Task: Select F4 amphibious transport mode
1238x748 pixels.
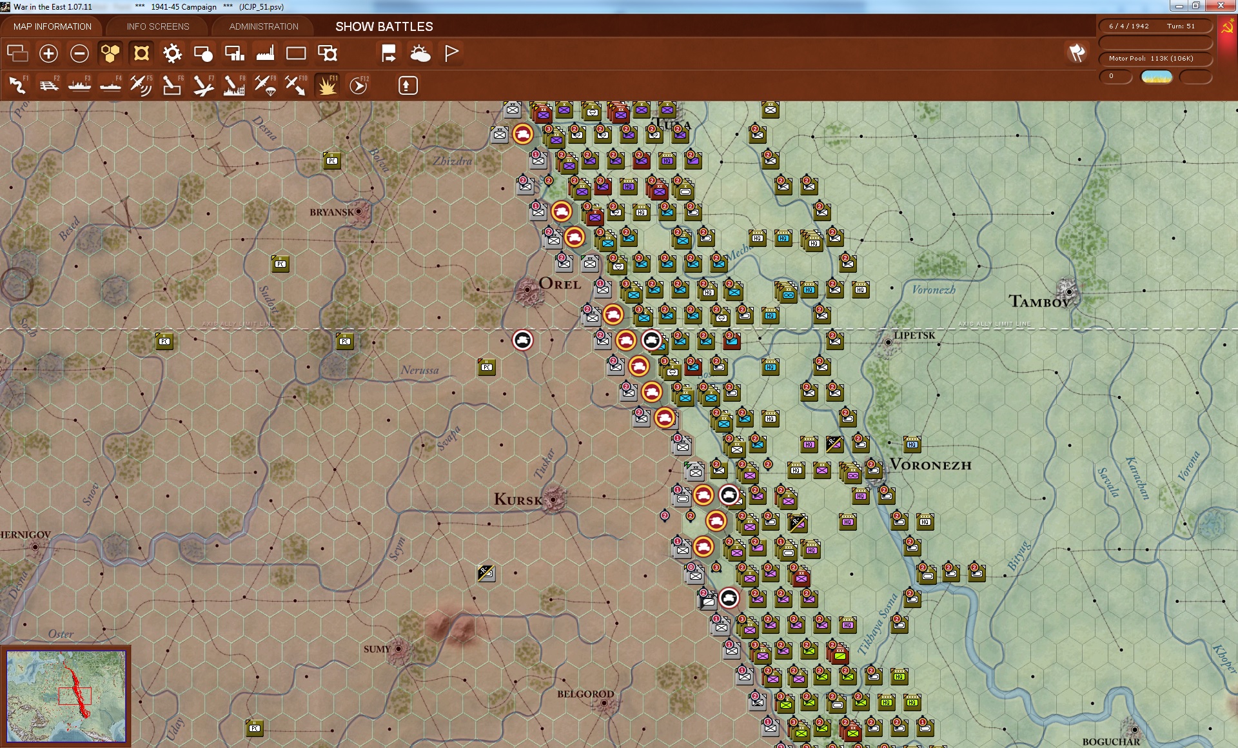Action: (110, 85)
